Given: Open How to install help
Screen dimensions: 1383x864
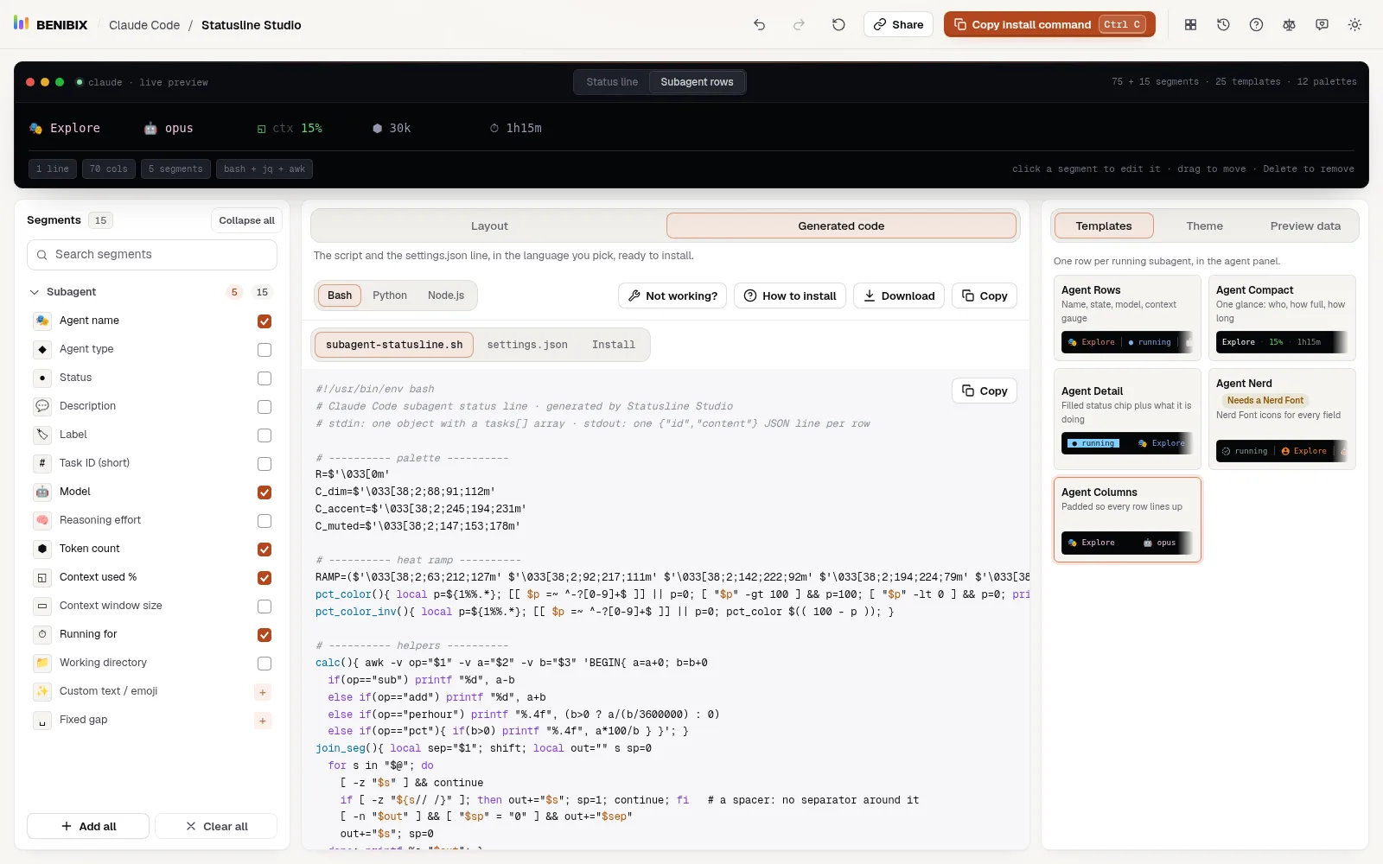Looking at the screenshot, I should 790,295.
